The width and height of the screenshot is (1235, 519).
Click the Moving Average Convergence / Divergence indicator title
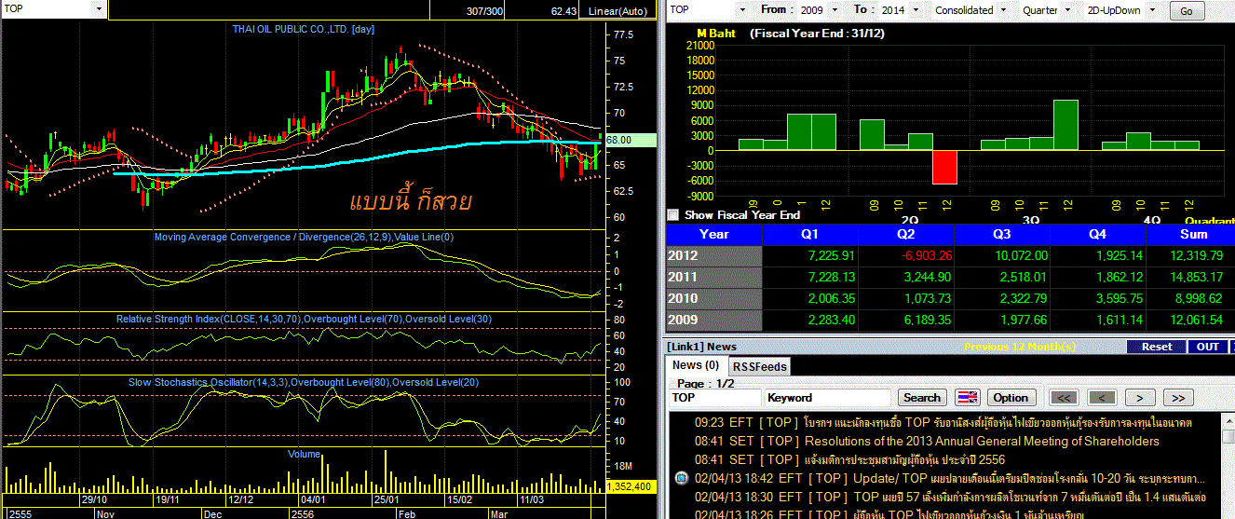click(x=304, y=237)
